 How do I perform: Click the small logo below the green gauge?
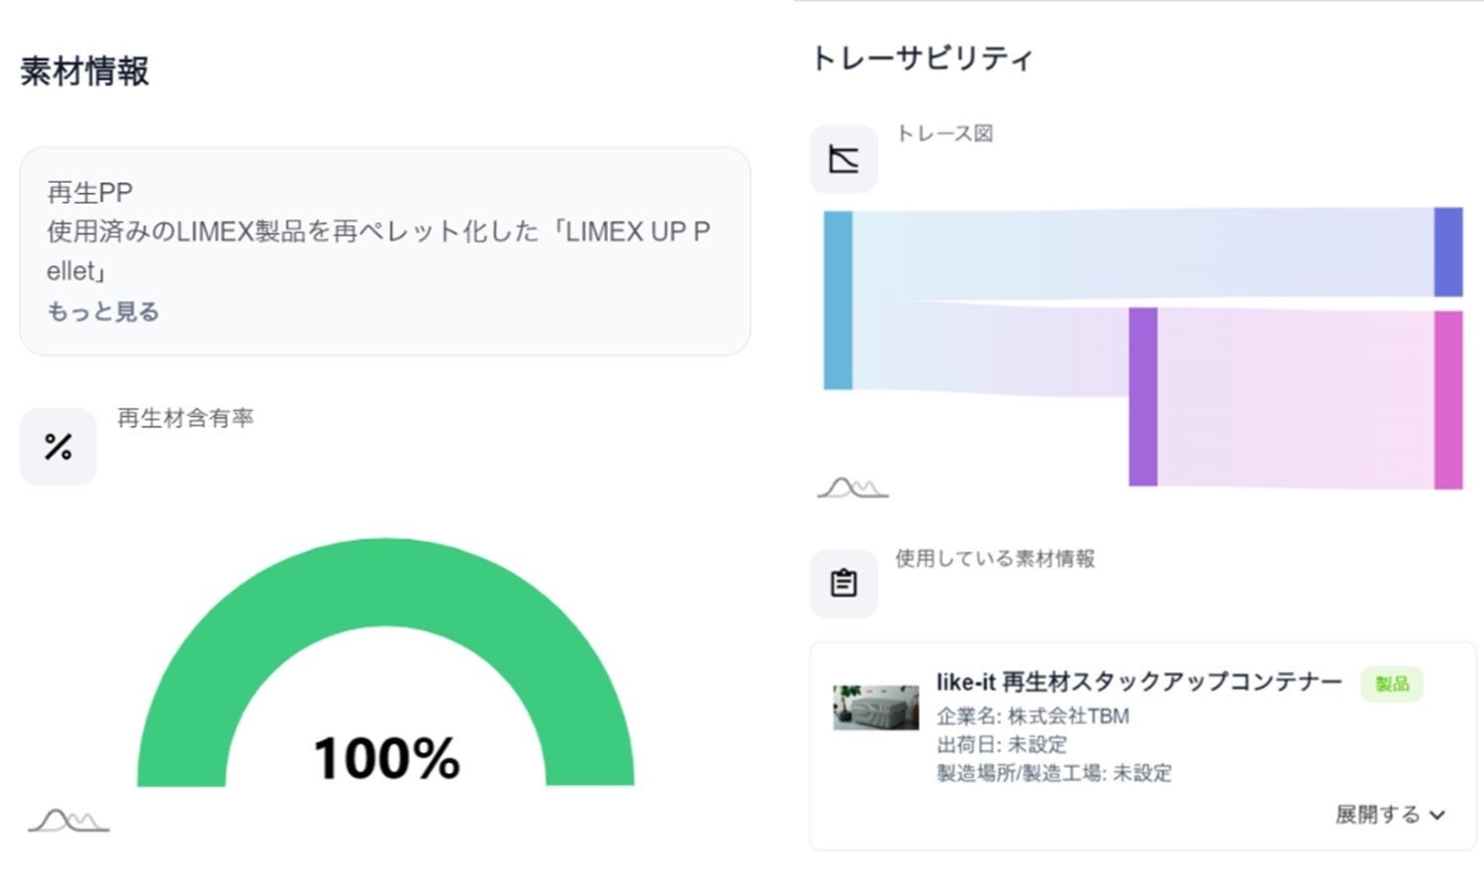tap(68, 821)
